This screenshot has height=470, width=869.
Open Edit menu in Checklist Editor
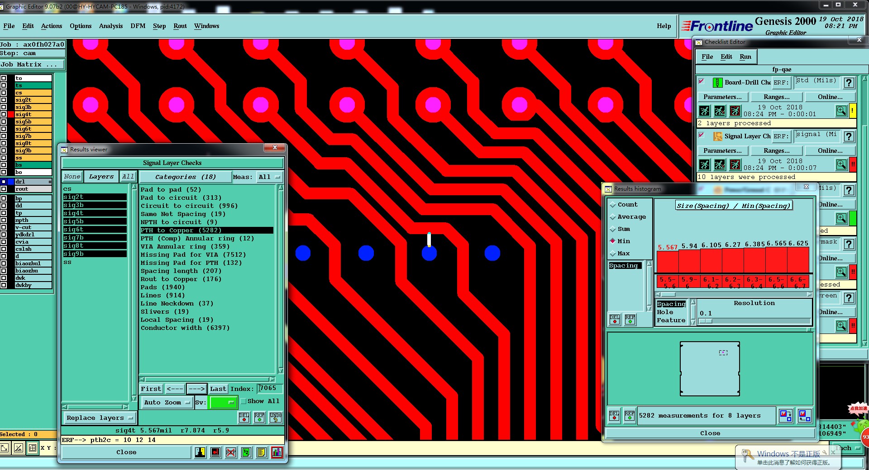coord(726,56)
